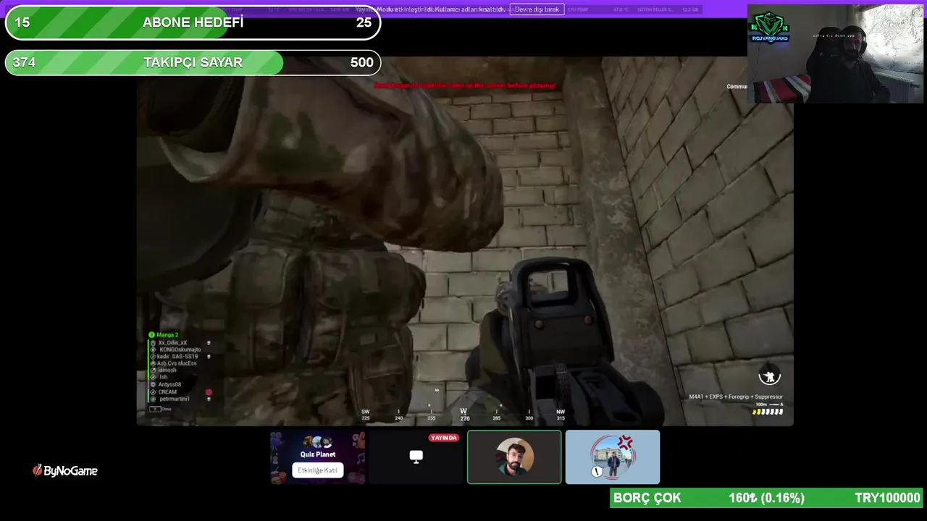Select player ismosh in the squad list

pyautogui.click(x=167, y=370)
